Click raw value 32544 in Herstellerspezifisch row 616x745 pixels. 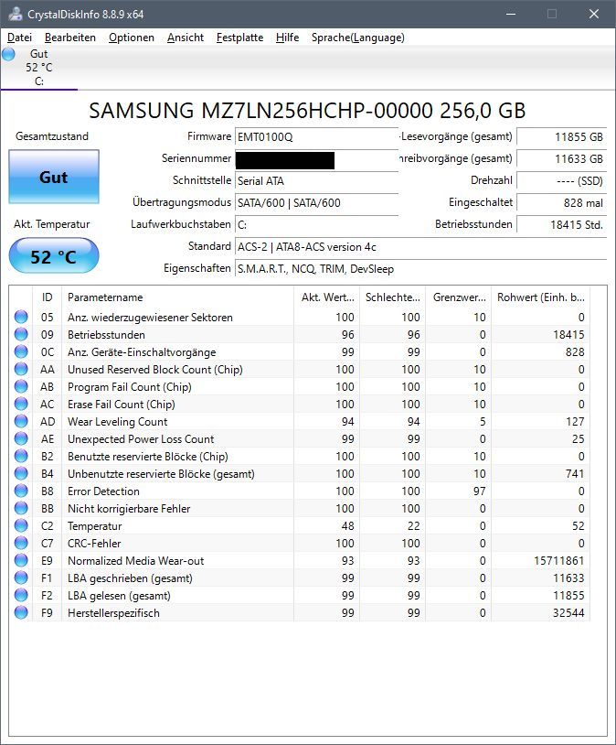pyautogui.click(x=568, y=613)
